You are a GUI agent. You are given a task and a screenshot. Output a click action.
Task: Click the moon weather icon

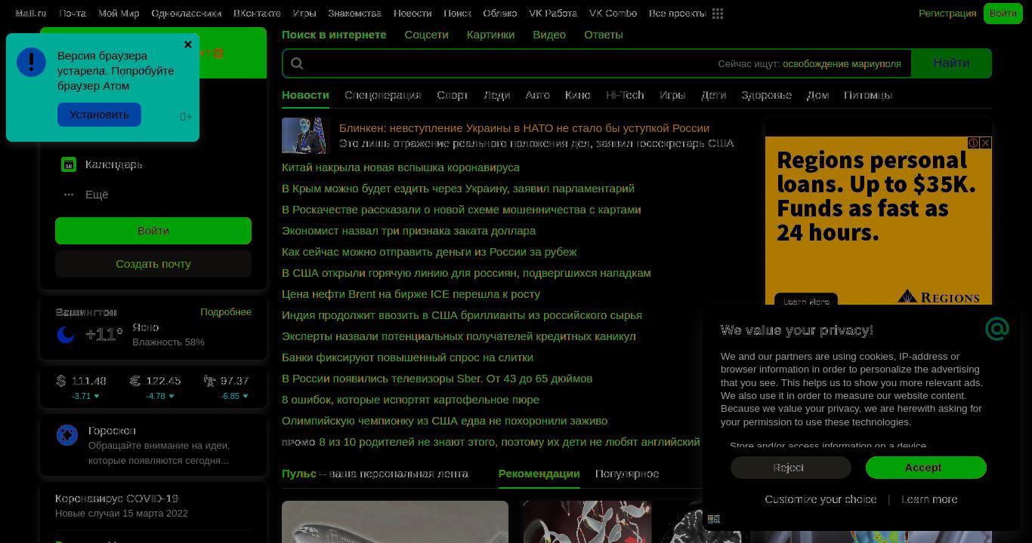click(x=66, y=335)
